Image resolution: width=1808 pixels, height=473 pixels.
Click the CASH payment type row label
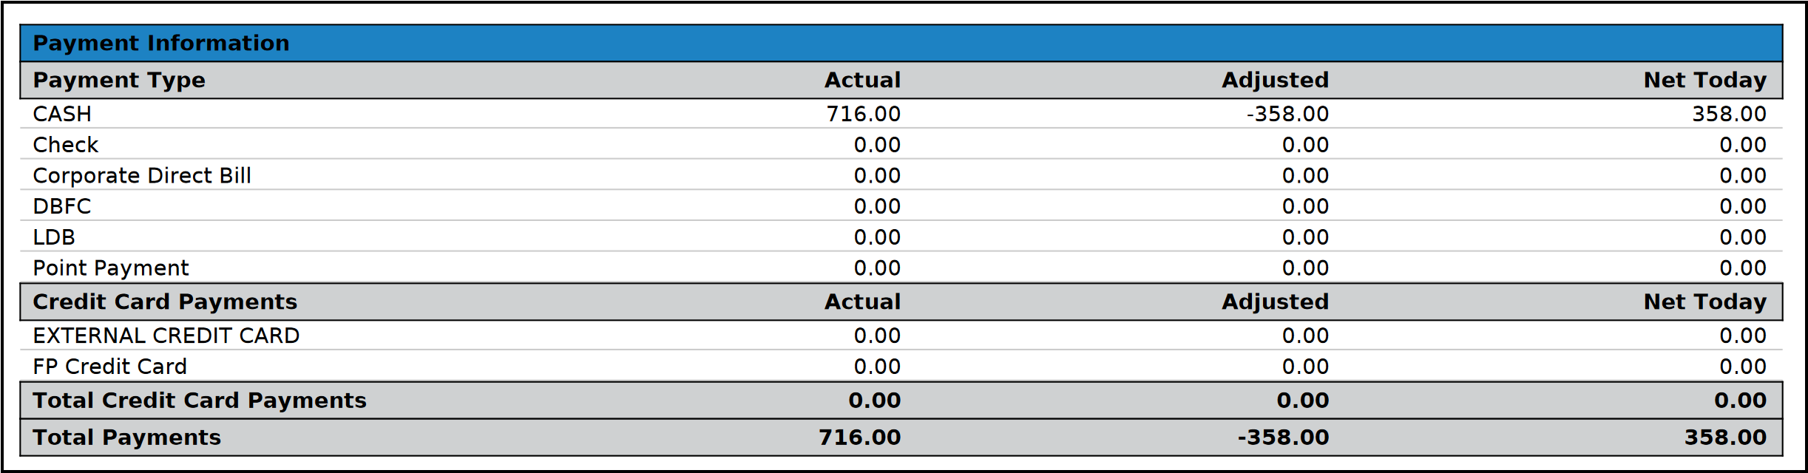(62, 114)
